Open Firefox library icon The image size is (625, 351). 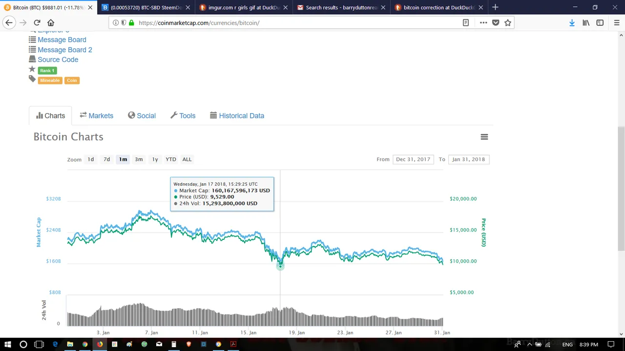point(586,22)
